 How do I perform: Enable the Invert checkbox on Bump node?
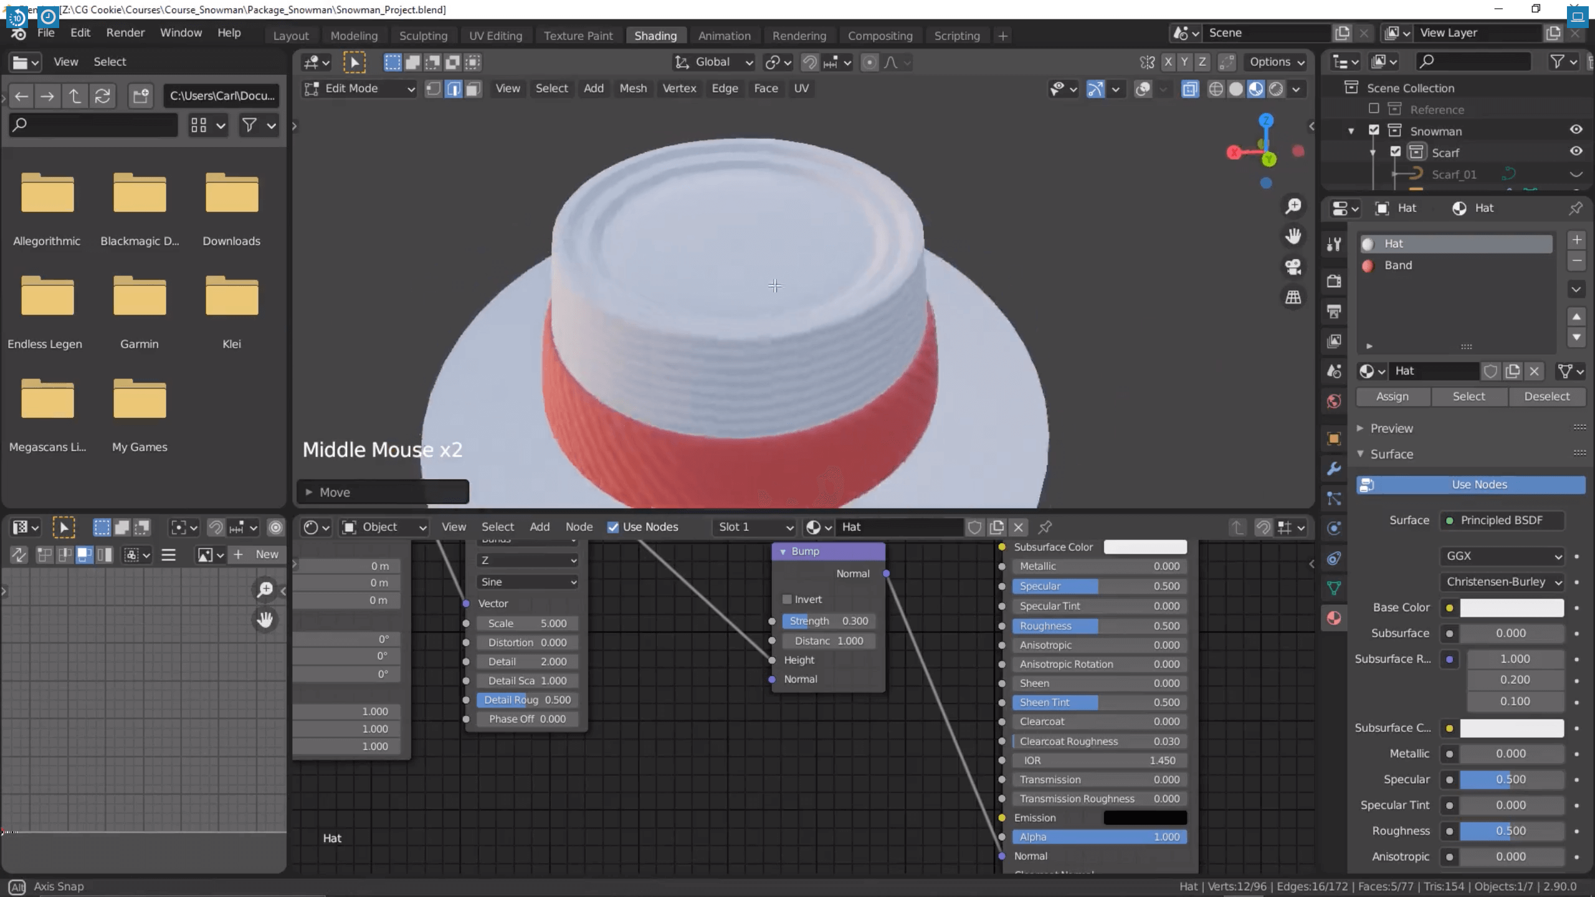787,599
